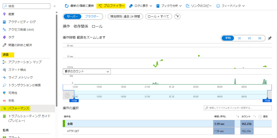Select the 95 percentile option

pos(249,38)
